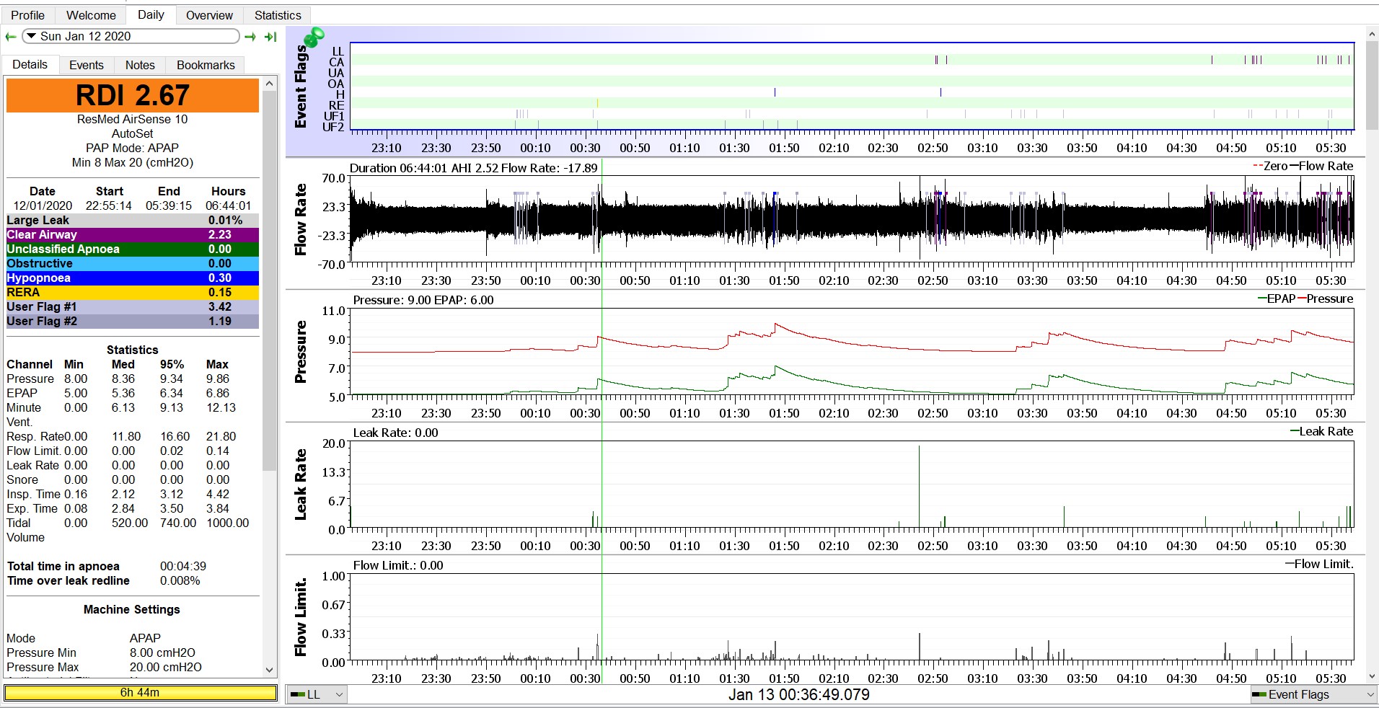Click Zero legend in Flow Rate graph
This screenshot has width=1379, height=708.
point(1270,166)
